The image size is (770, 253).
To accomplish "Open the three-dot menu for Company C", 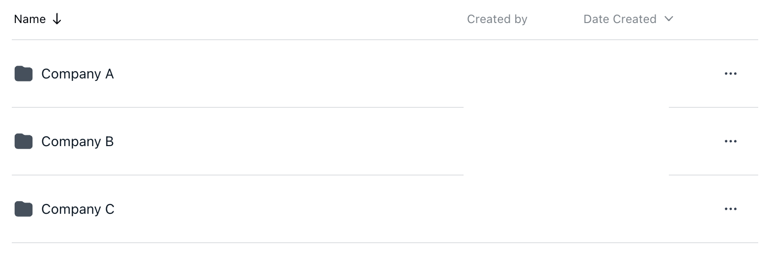I will coord(731,209).
